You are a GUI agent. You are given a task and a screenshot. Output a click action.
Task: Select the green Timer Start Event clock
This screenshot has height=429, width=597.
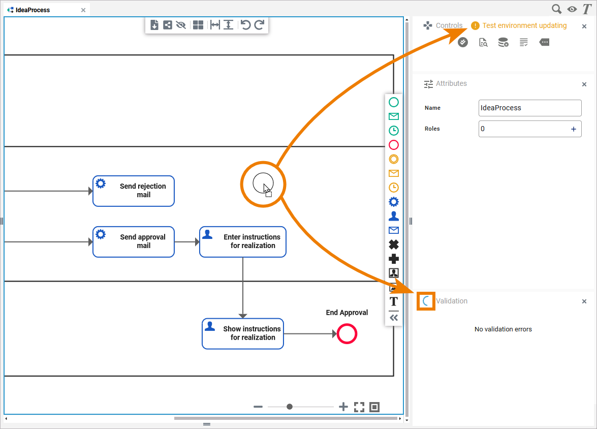(394, 131)
